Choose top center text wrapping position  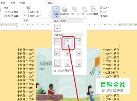coord(68,42)
